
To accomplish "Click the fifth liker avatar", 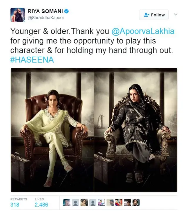I will coord(101,203).
